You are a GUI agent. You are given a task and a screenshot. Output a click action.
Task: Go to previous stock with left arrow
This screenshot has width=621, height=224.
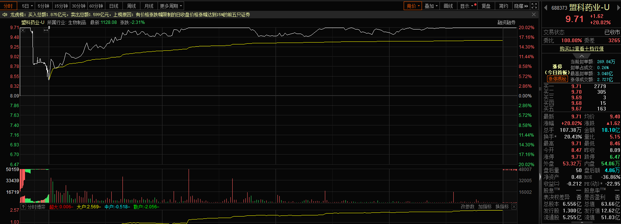[x=546, y=8]
